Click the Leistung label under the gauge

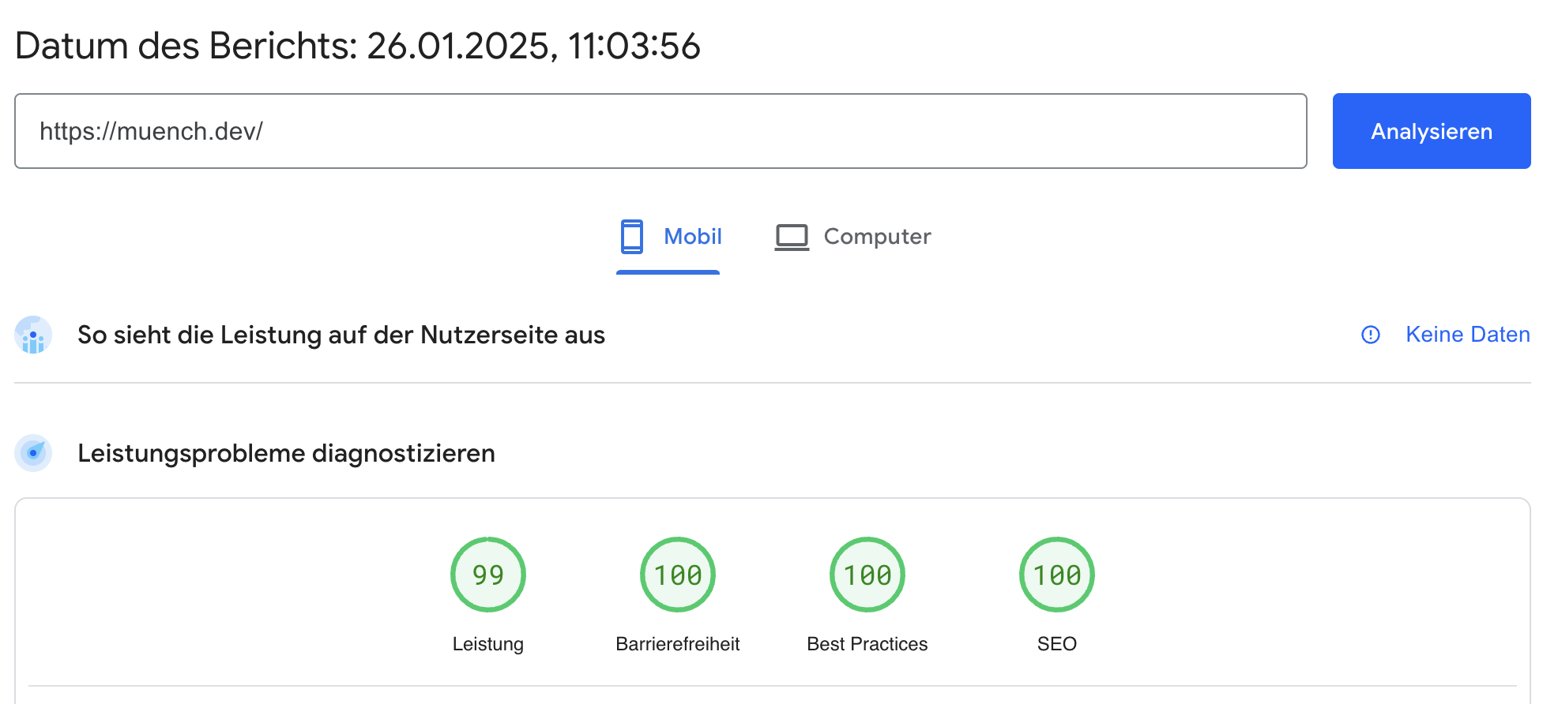[488, 644]
